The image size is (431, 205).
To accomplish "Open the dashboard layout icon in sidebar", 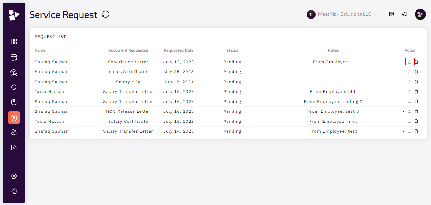I will coord(14,42).
